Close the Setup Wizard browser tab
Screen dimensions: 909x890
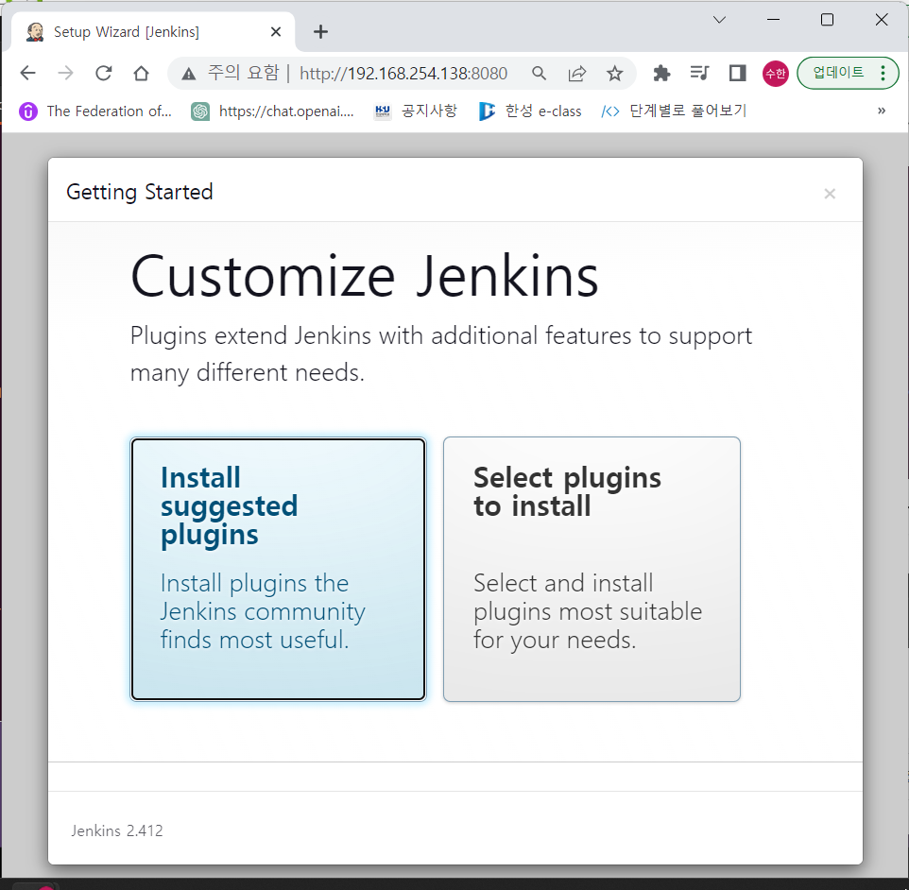276,32
